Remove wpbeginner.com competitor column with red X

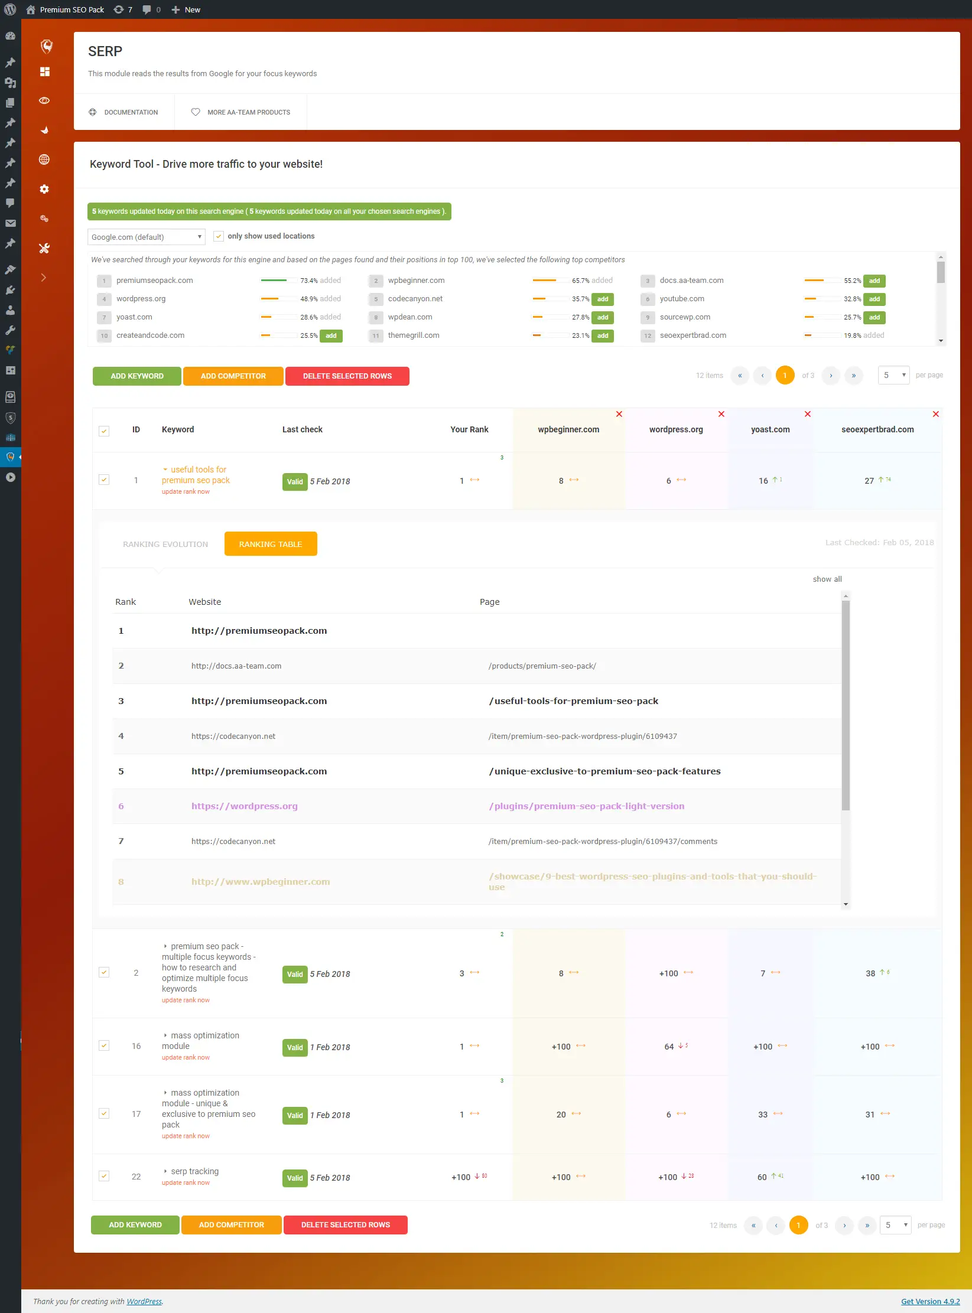click(619, 414)
